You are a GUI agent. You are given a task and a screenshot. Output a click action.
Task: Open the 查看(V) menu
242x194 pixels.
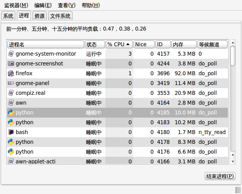(x=67, y=5)
